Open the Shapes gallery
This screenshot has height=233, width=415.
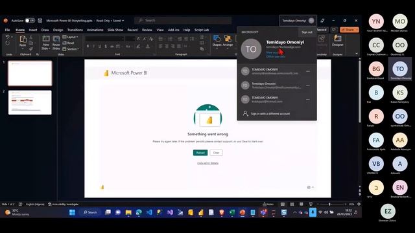tap(217, 41)
